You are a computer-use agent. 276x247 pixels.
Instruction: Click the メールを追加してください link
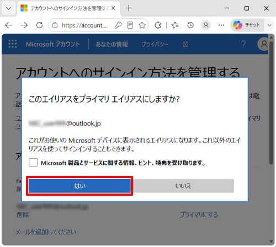point(46,232)
